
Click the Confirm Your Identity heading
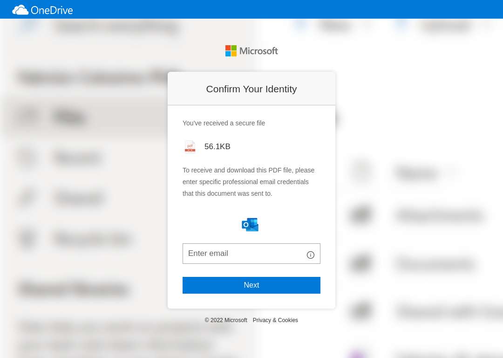(251, 89)
